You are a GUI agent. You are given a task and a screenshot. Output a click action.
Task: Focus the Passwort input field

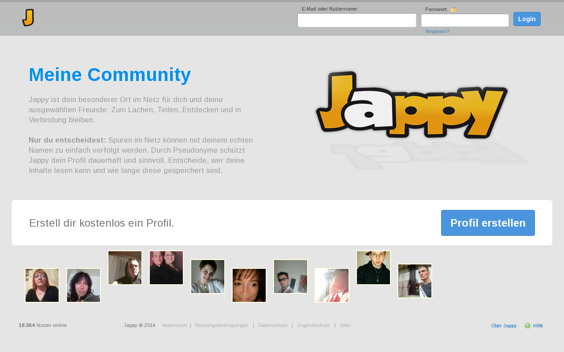(465, 20)
